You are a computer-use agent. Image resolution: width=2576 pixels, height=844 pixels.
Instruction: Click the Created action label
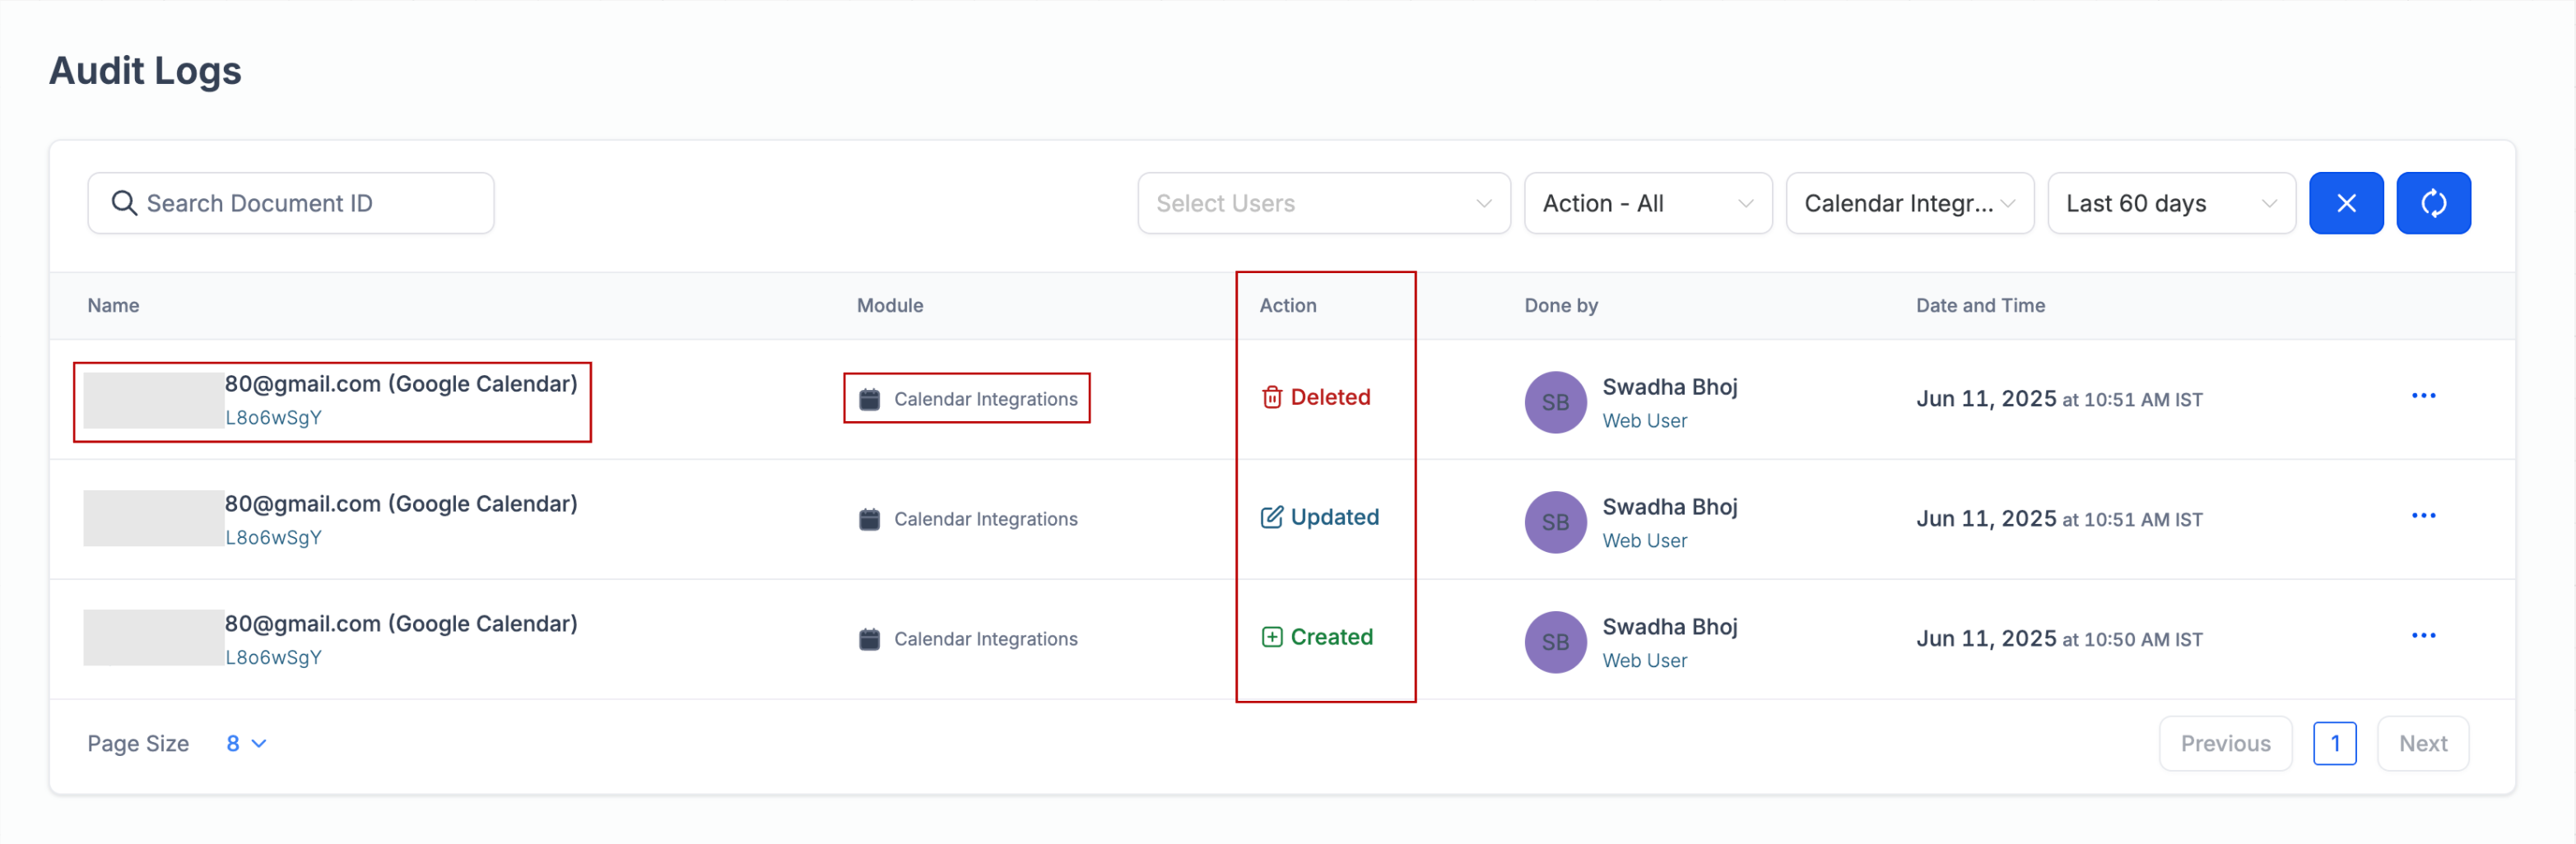coord(1331,637)
